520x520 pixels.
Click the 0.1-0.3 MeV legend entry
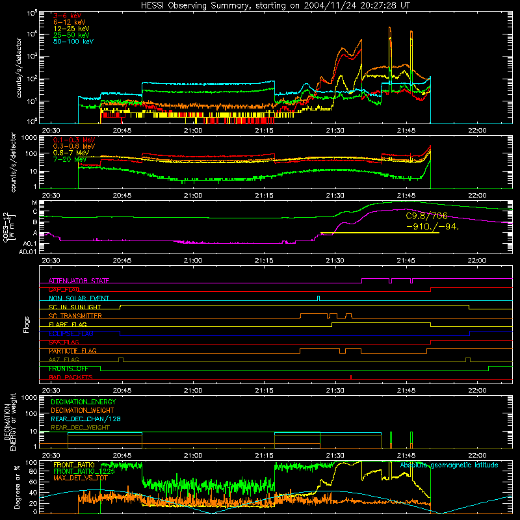tap(74, 140)
